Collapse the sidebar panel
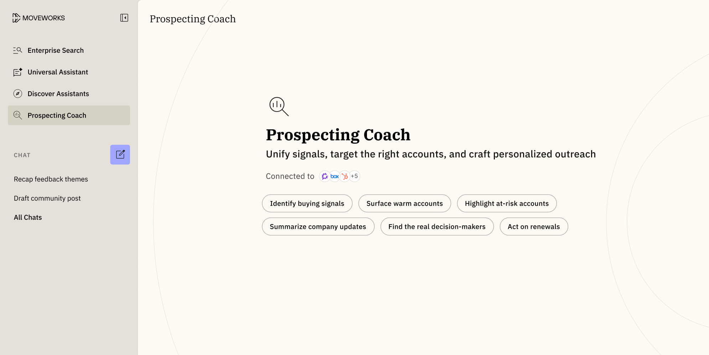The width and height of the screenshot is (709, 355). 124,18
